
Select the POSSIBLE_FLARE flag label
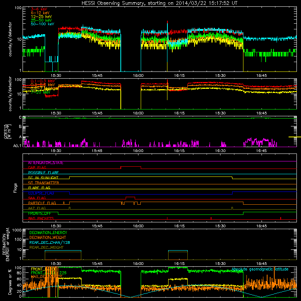[43, 173]
